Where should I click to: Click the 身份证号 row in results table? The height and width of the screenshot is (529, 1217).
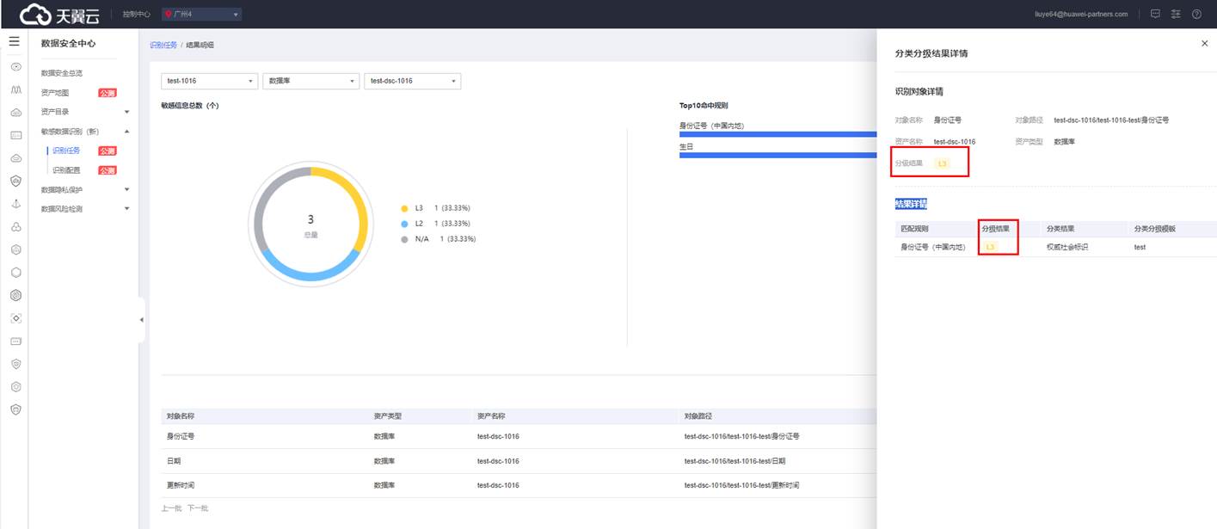tap(181, 436)
